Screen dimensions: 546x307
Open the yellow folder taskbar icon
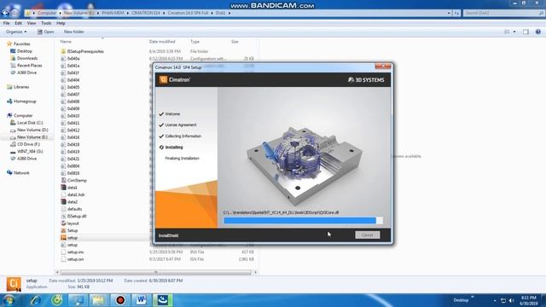click(x=99, y=300)
